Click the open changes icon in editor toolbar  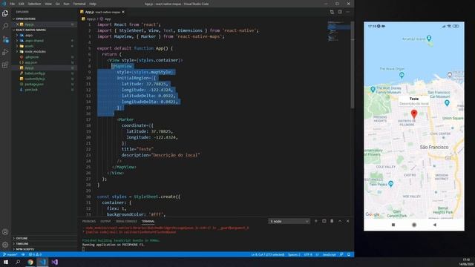pyautogui.click(x=332, y=12)
